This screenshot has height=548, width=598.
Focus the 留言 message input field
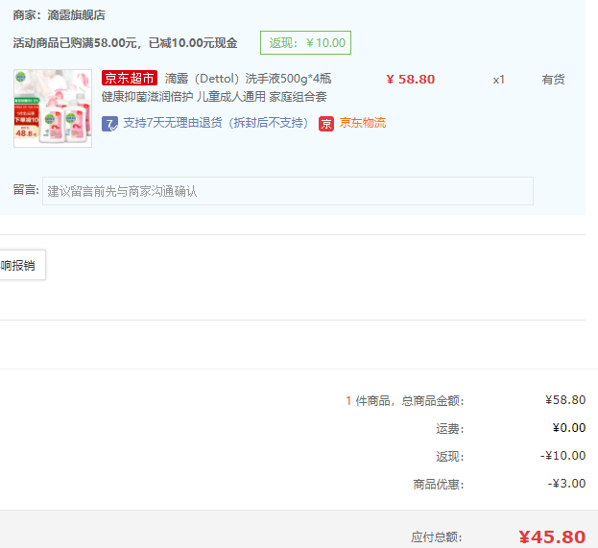click(288, 191)
